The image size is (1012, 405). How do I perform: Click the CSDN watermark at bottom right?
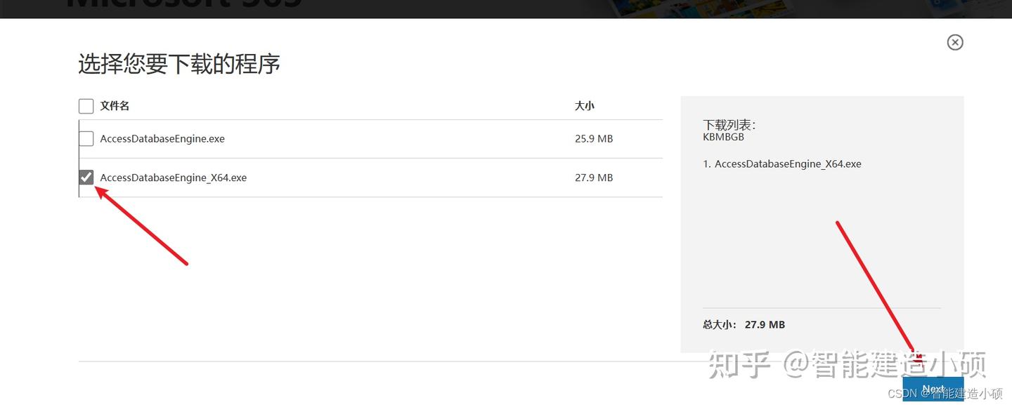pyautogui.click(x=945, y=393)
